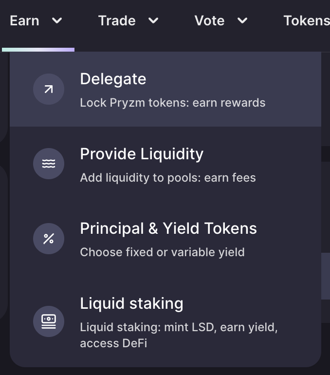330x375 pixels.
Task: Go to the Tokens nav item
Action: [307, 20]
